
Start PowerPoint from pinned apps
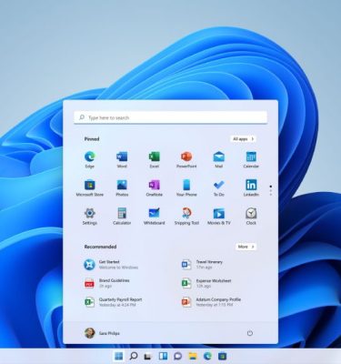click(186, 160)
